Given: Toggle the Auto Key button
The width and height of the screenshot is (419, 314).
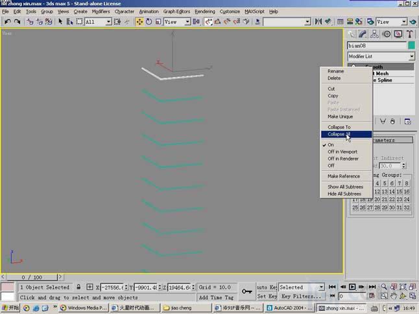Looking at the screenshot, I should click(x=267, y=287).
